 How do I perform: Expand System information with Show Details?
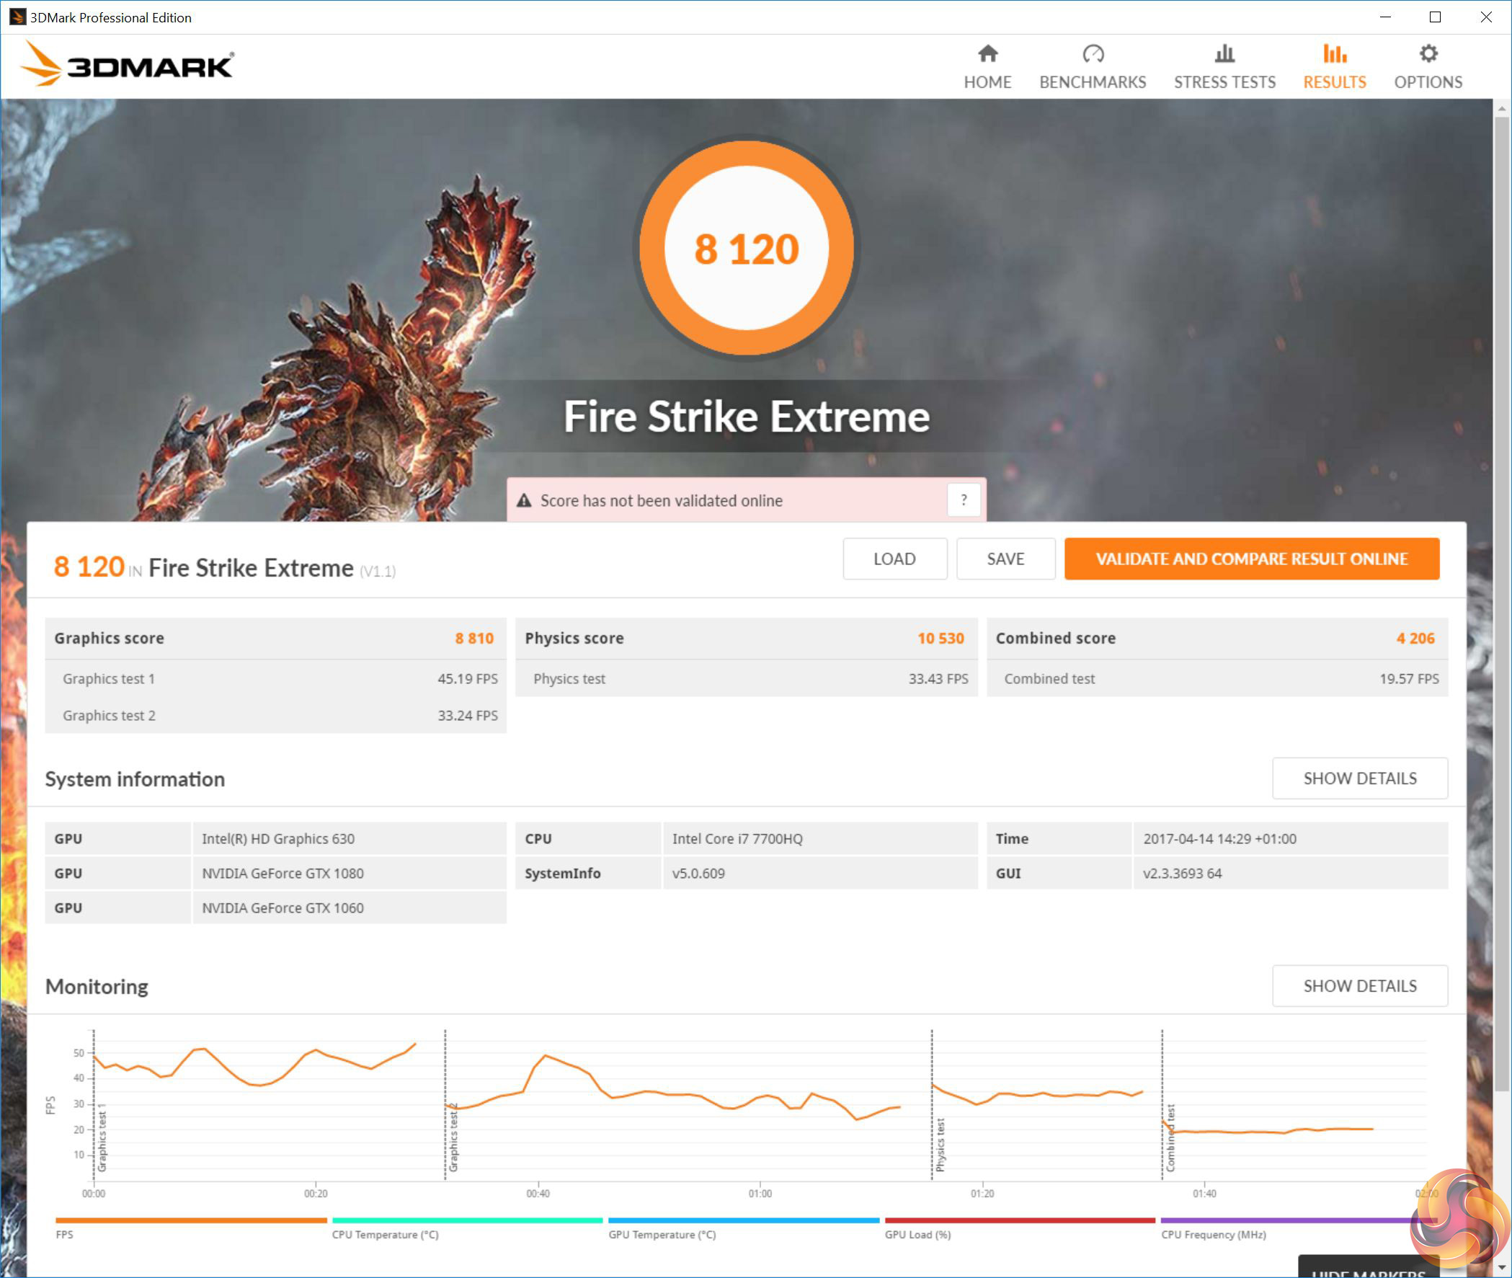pos(1359,778)
